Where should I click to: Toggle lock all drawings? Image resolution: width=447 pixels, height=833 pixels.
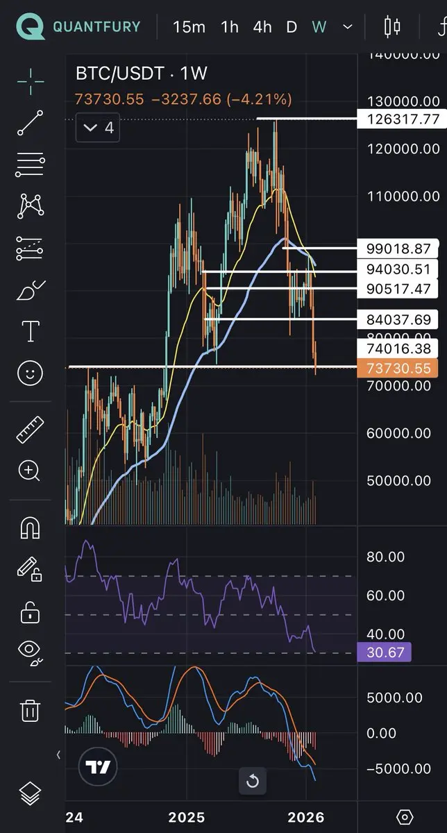point(31,612)
